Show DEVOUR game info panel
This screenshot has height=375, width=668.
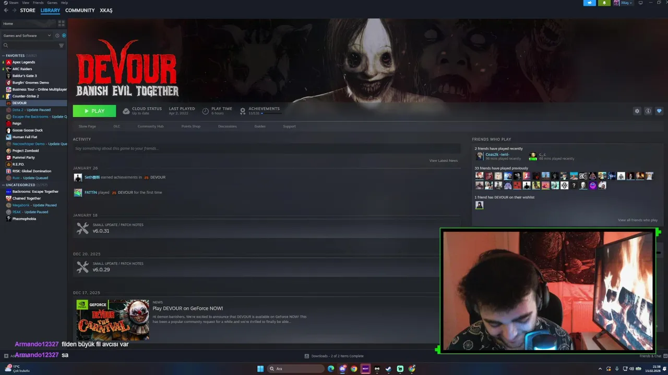[x=648, y=111]
